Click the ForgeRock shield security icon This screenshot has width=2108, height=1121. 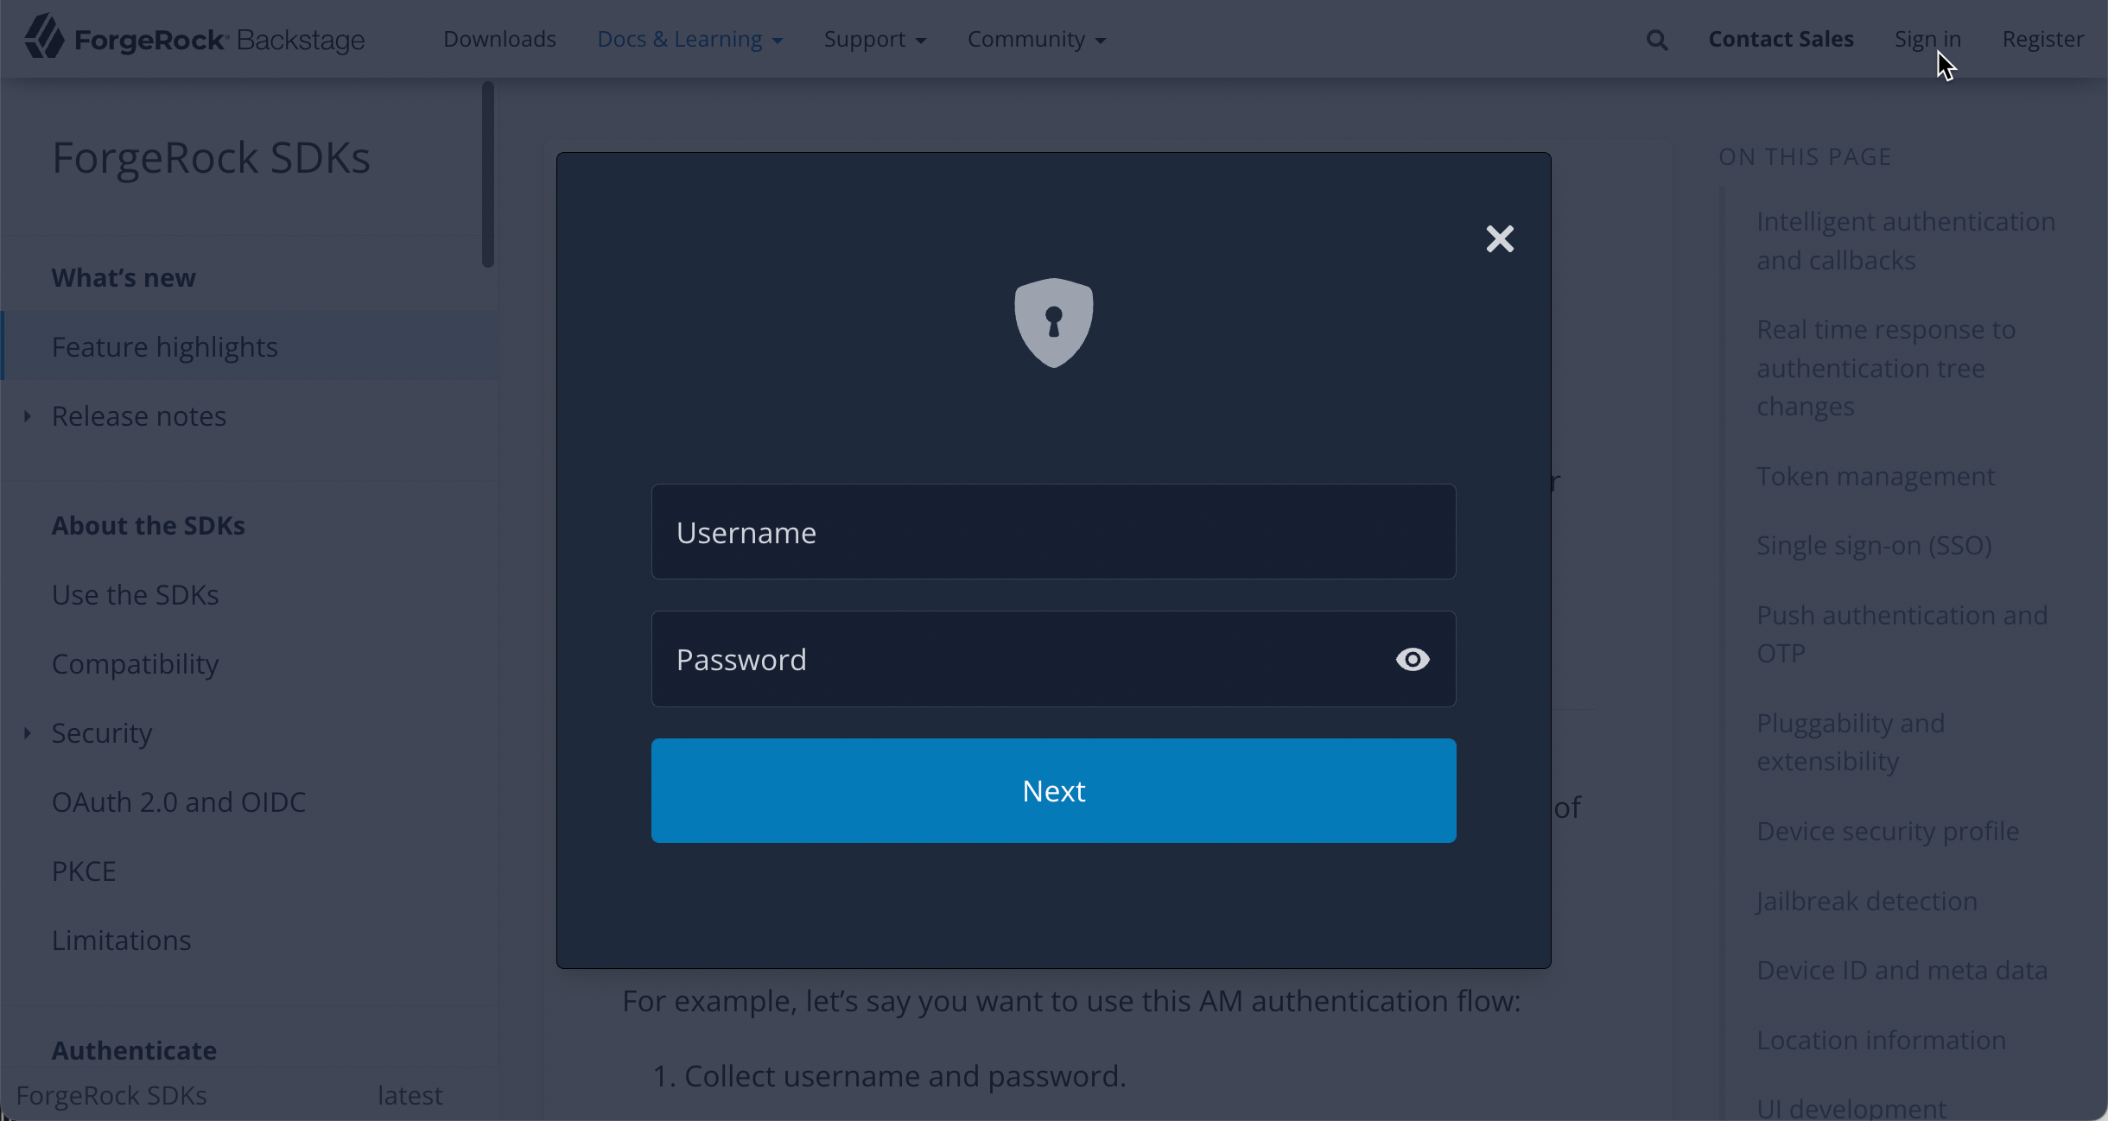point(1054,324)
